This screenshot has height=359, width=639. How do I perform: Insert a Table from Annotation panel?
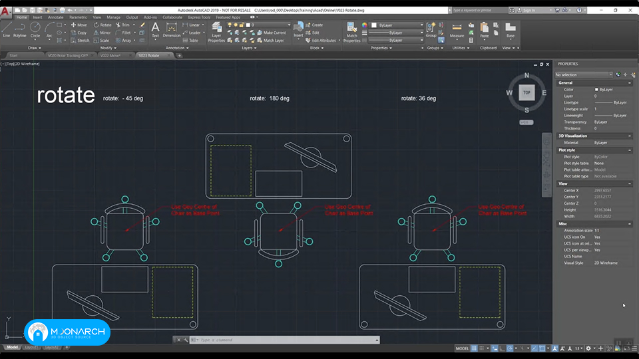[x=190, y=41]
